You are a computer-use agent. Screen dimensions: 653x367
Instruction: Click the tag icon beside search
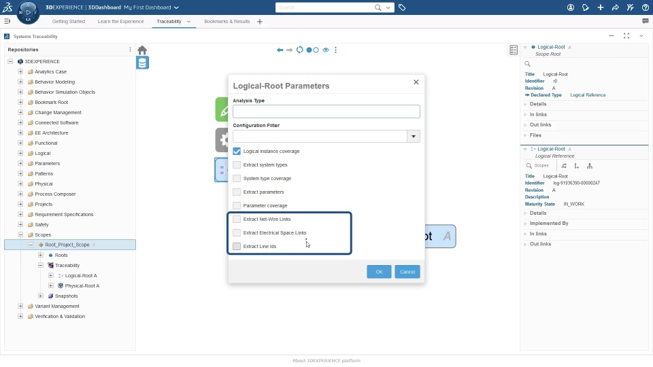402,7
